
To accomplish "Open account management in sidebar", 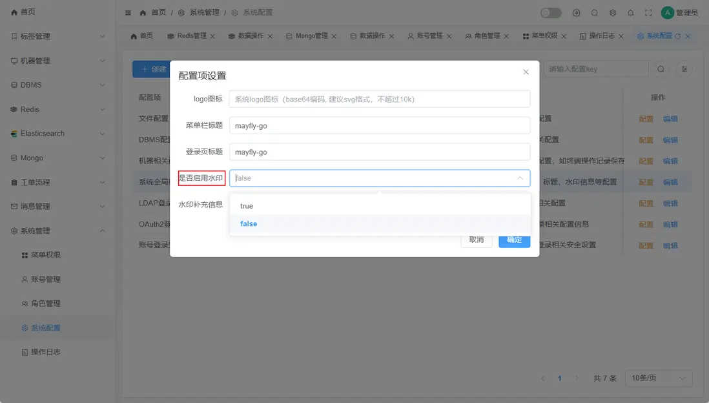I will [57, 280].
